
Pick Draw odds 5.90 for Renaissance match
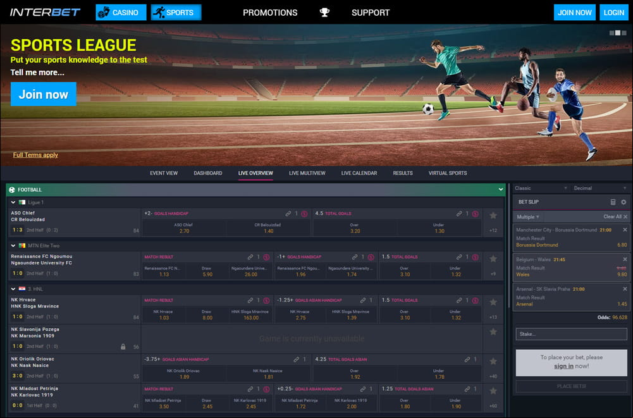207,271
